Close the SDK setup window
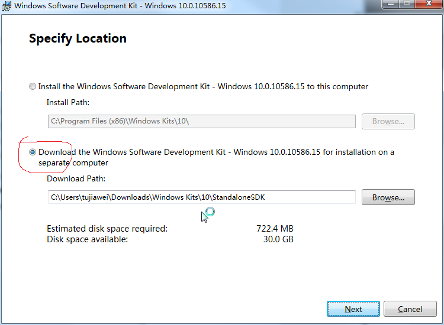Viewport: 444px width, 325px height. [x=429, y=4]
